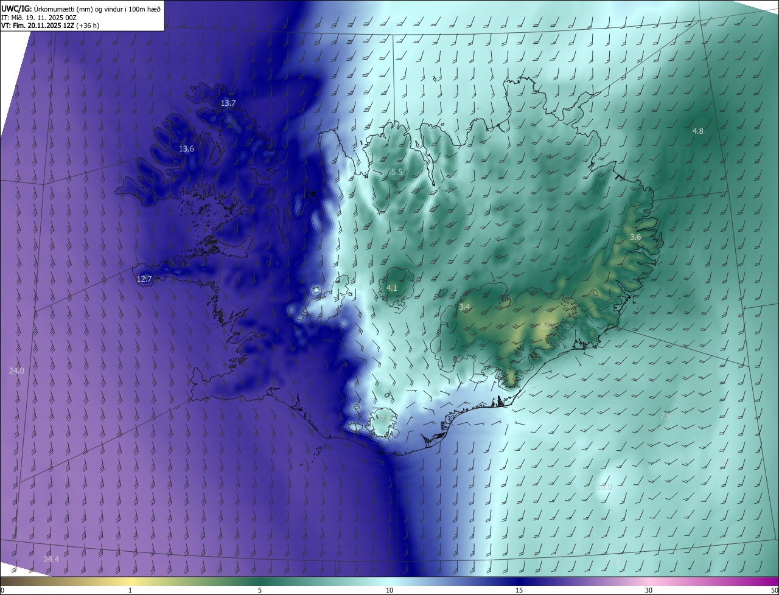The image size is (779, 595).
Task: Click the 10 tick on the color scale
Action: 389,590
